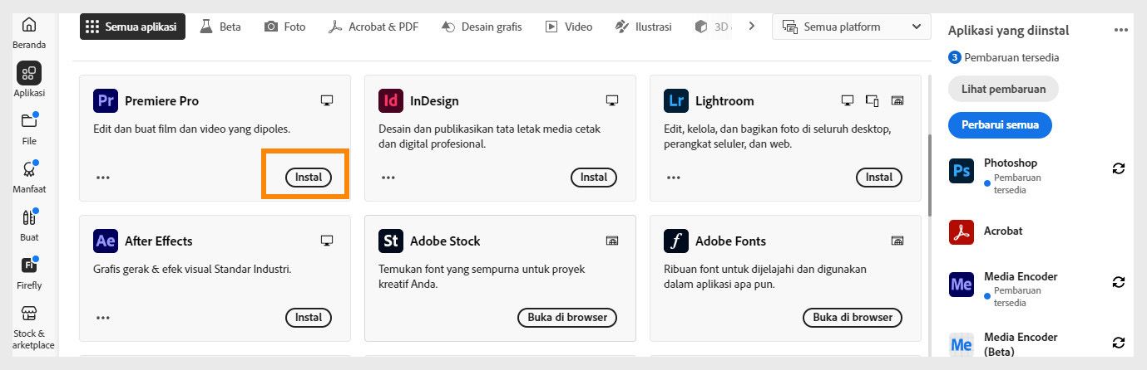Switch to the Acrobat & PDF tab
The image size is (1147, 370).
pyautogui.click(x=373, y=27)
